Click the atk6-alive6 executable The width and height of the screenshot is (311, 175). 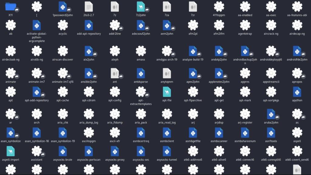click(x=219, y=151)
